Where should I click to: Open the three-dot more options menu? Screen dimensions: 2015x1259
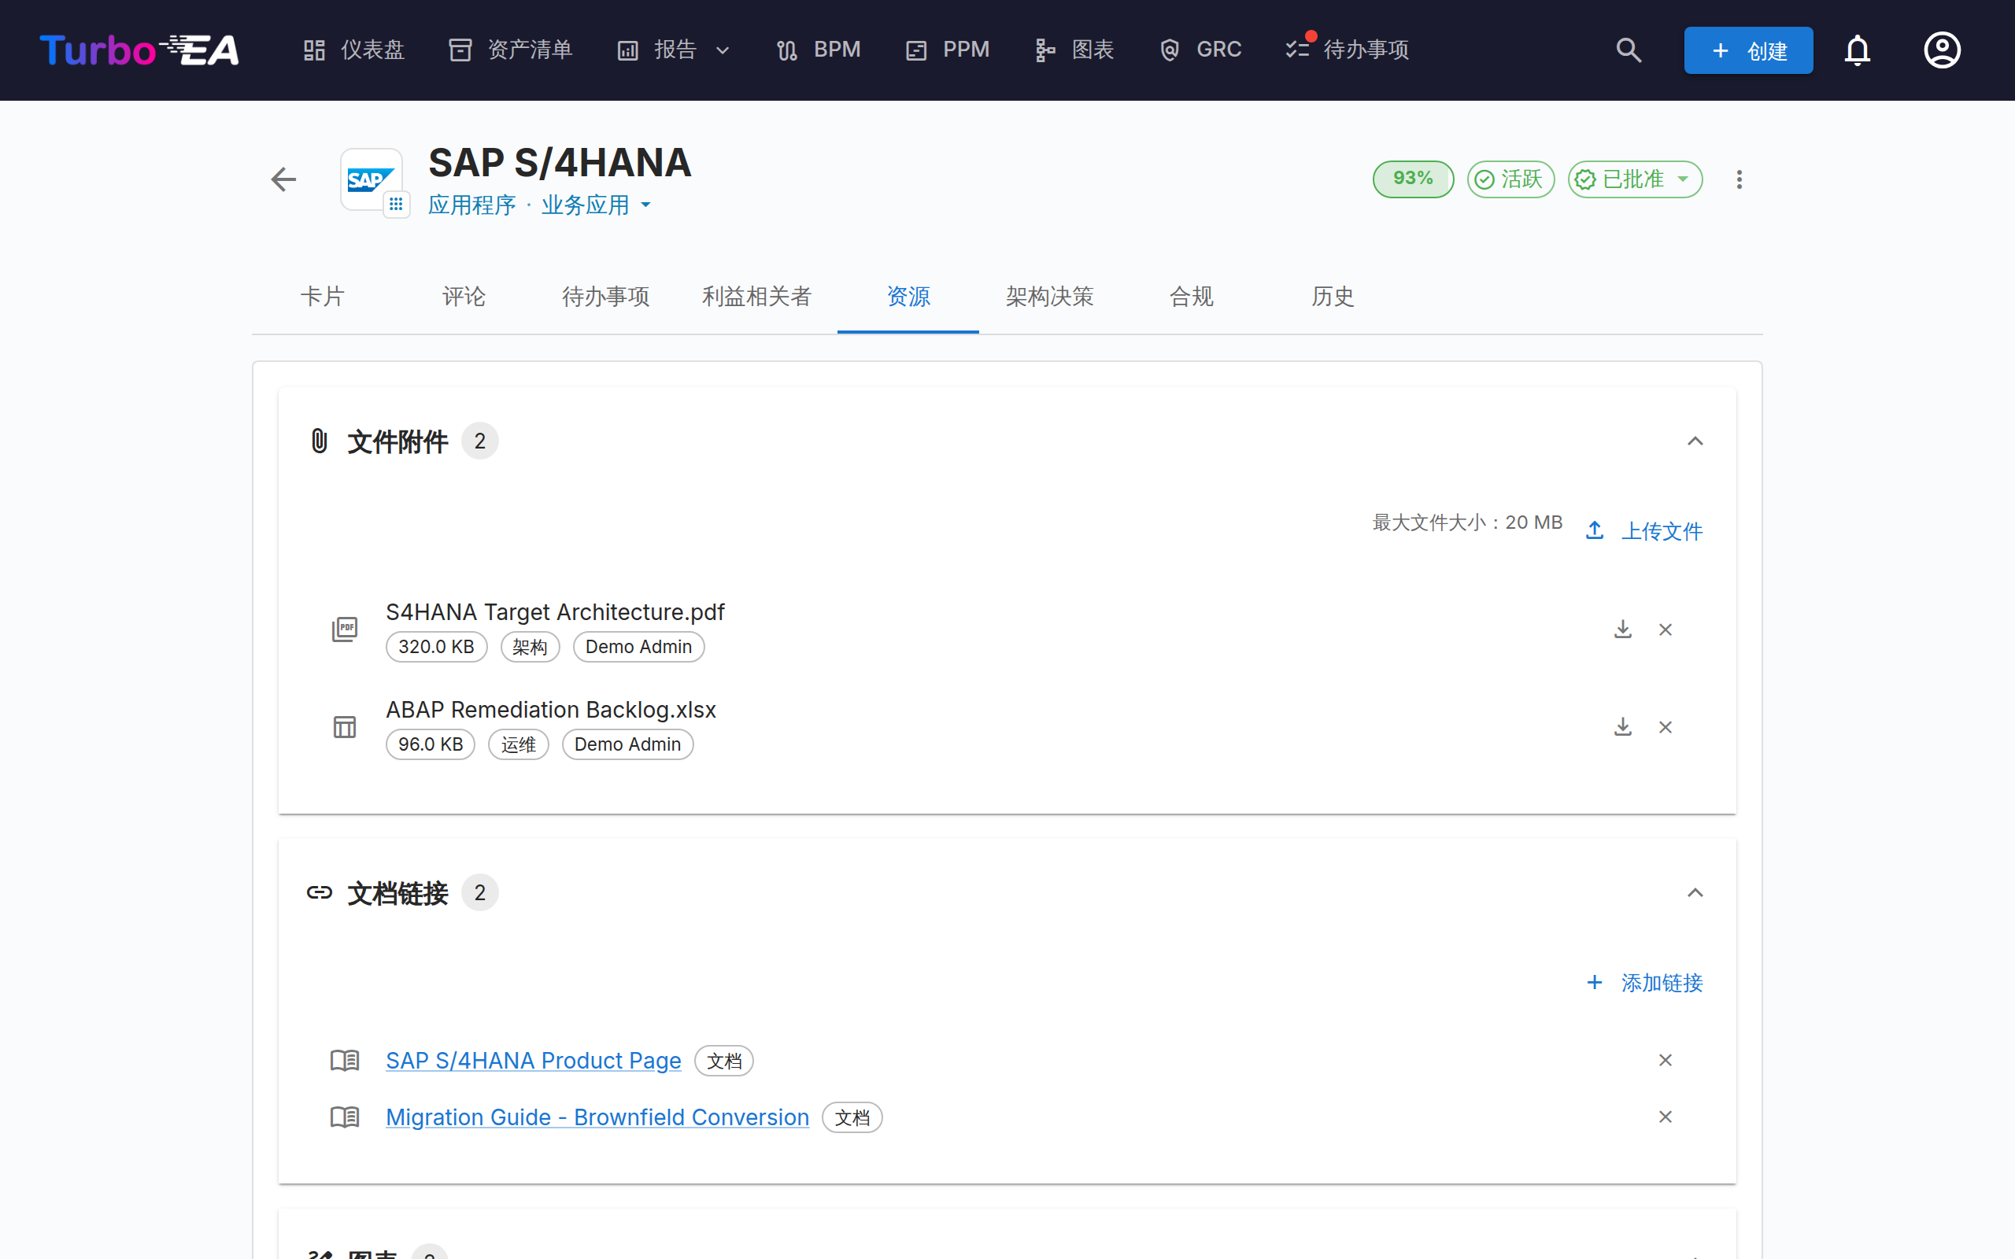pos(1739,179)
